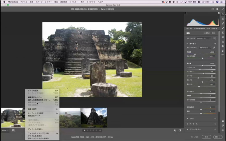Choose 編集設定のコピー from context menu
Screen dimensions: 226x141
point(42,97)
